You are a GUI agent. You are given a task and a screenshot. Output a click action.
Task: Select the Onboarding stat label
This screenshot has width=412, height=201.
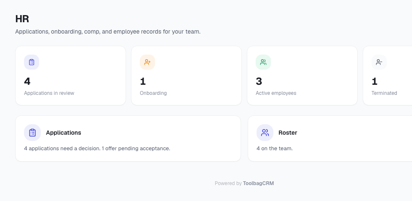coord(153,93)
